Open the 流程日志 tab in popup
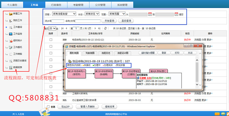 106,53
